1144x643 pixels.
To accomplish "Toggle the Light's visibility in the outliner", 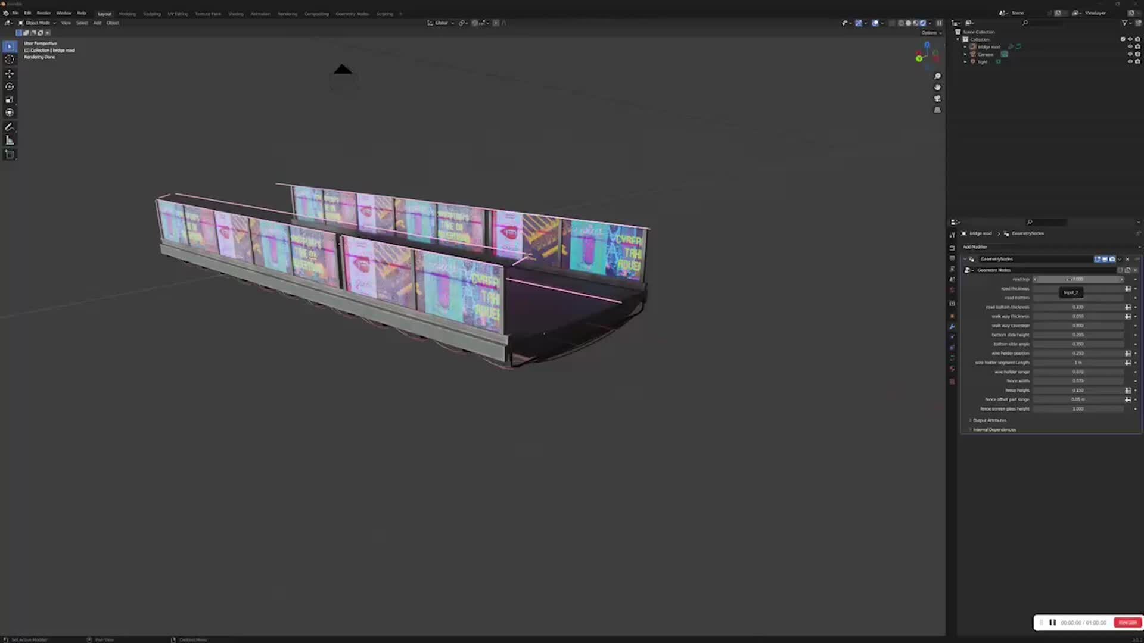I will (x=1130, y=61).
